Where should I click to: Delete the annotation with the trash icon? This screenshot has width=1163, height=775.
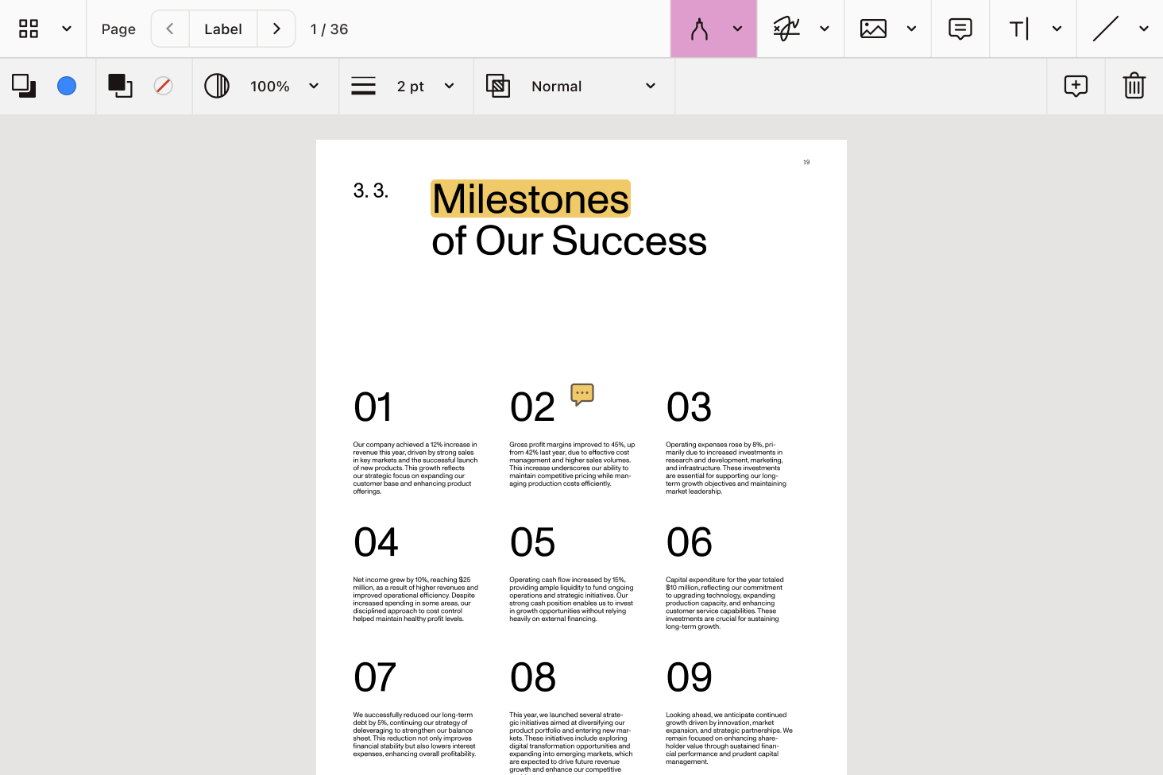pyautogui.click(x=1134, y=86)
